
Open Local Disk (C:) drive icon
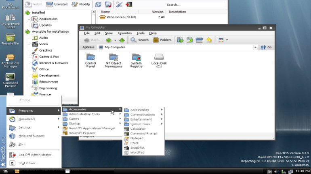159,60
